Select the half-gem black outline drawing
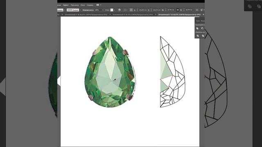This screenshot has height=147, width=262. 173,72
